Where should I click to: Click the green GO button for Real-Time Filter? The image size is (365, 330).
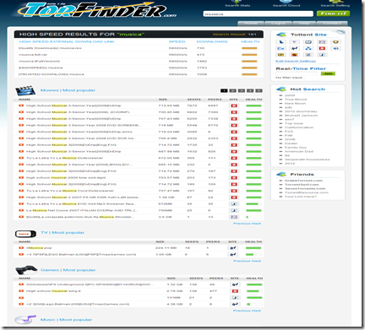coord(328,73)
